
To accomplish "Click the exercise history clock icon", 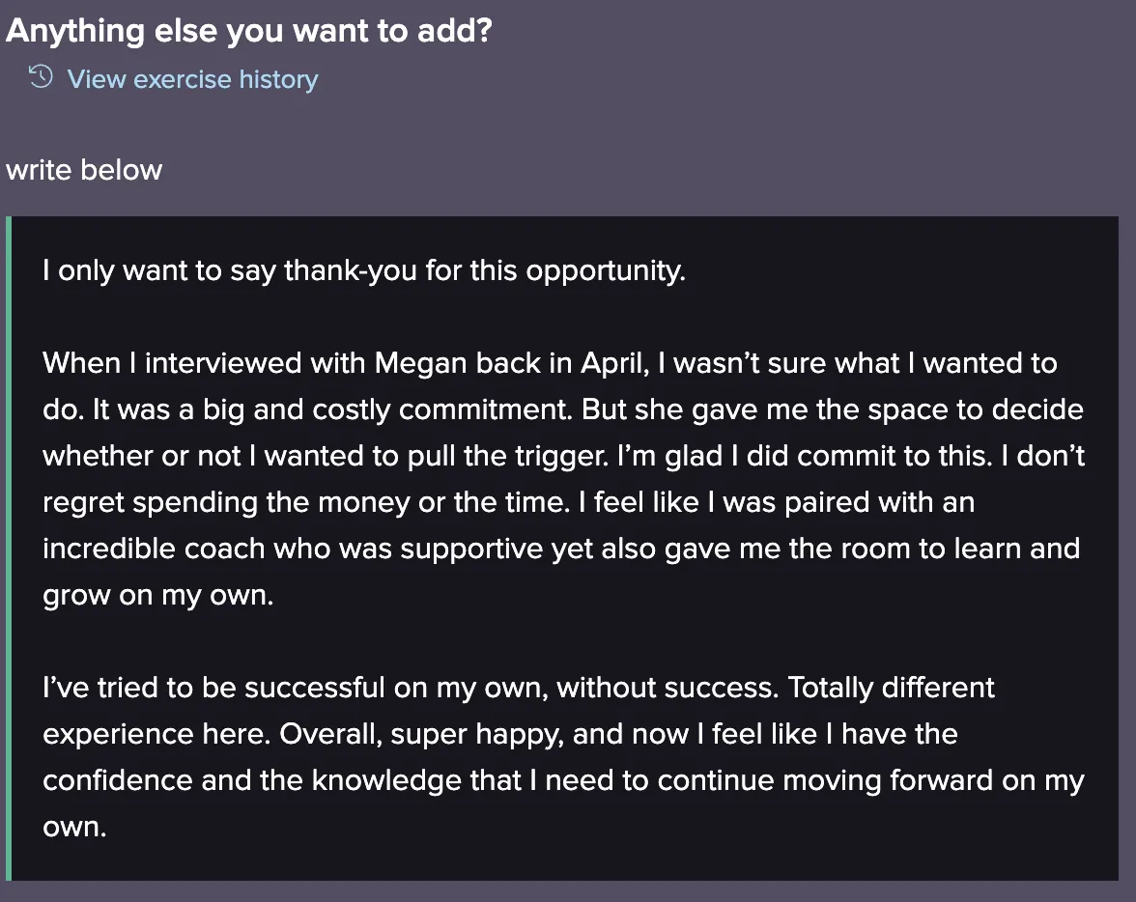I will pyautogui.click(x=41, y=77).
